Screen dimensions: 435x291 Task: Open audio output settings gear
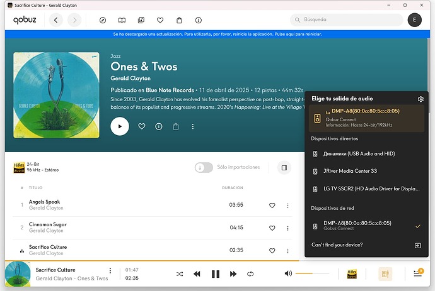[x=420, y=99]
